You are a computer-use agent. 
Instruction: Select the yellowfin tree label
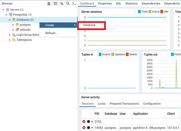(25, 30)
